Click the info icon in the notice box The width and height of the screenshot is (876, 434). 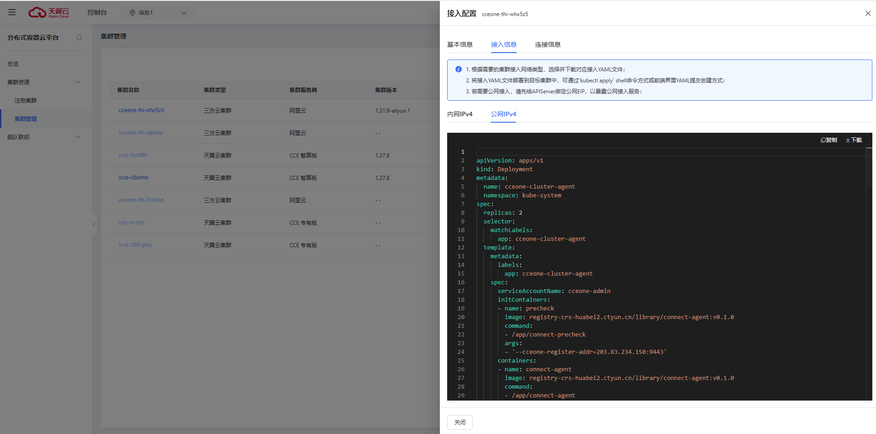point(458,69)
